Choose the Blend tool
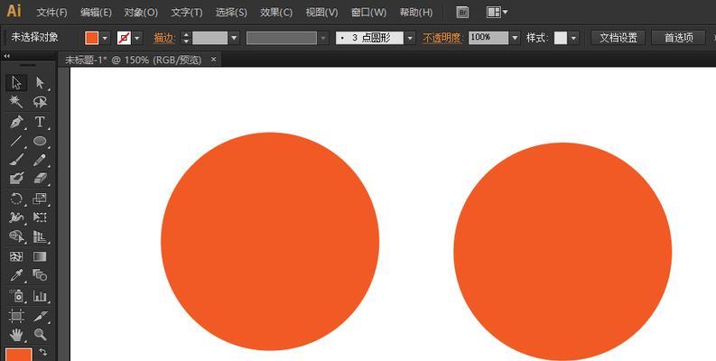The width and height of the screenshot is (716, 361). pyautogui.click(x=41, y=275)
